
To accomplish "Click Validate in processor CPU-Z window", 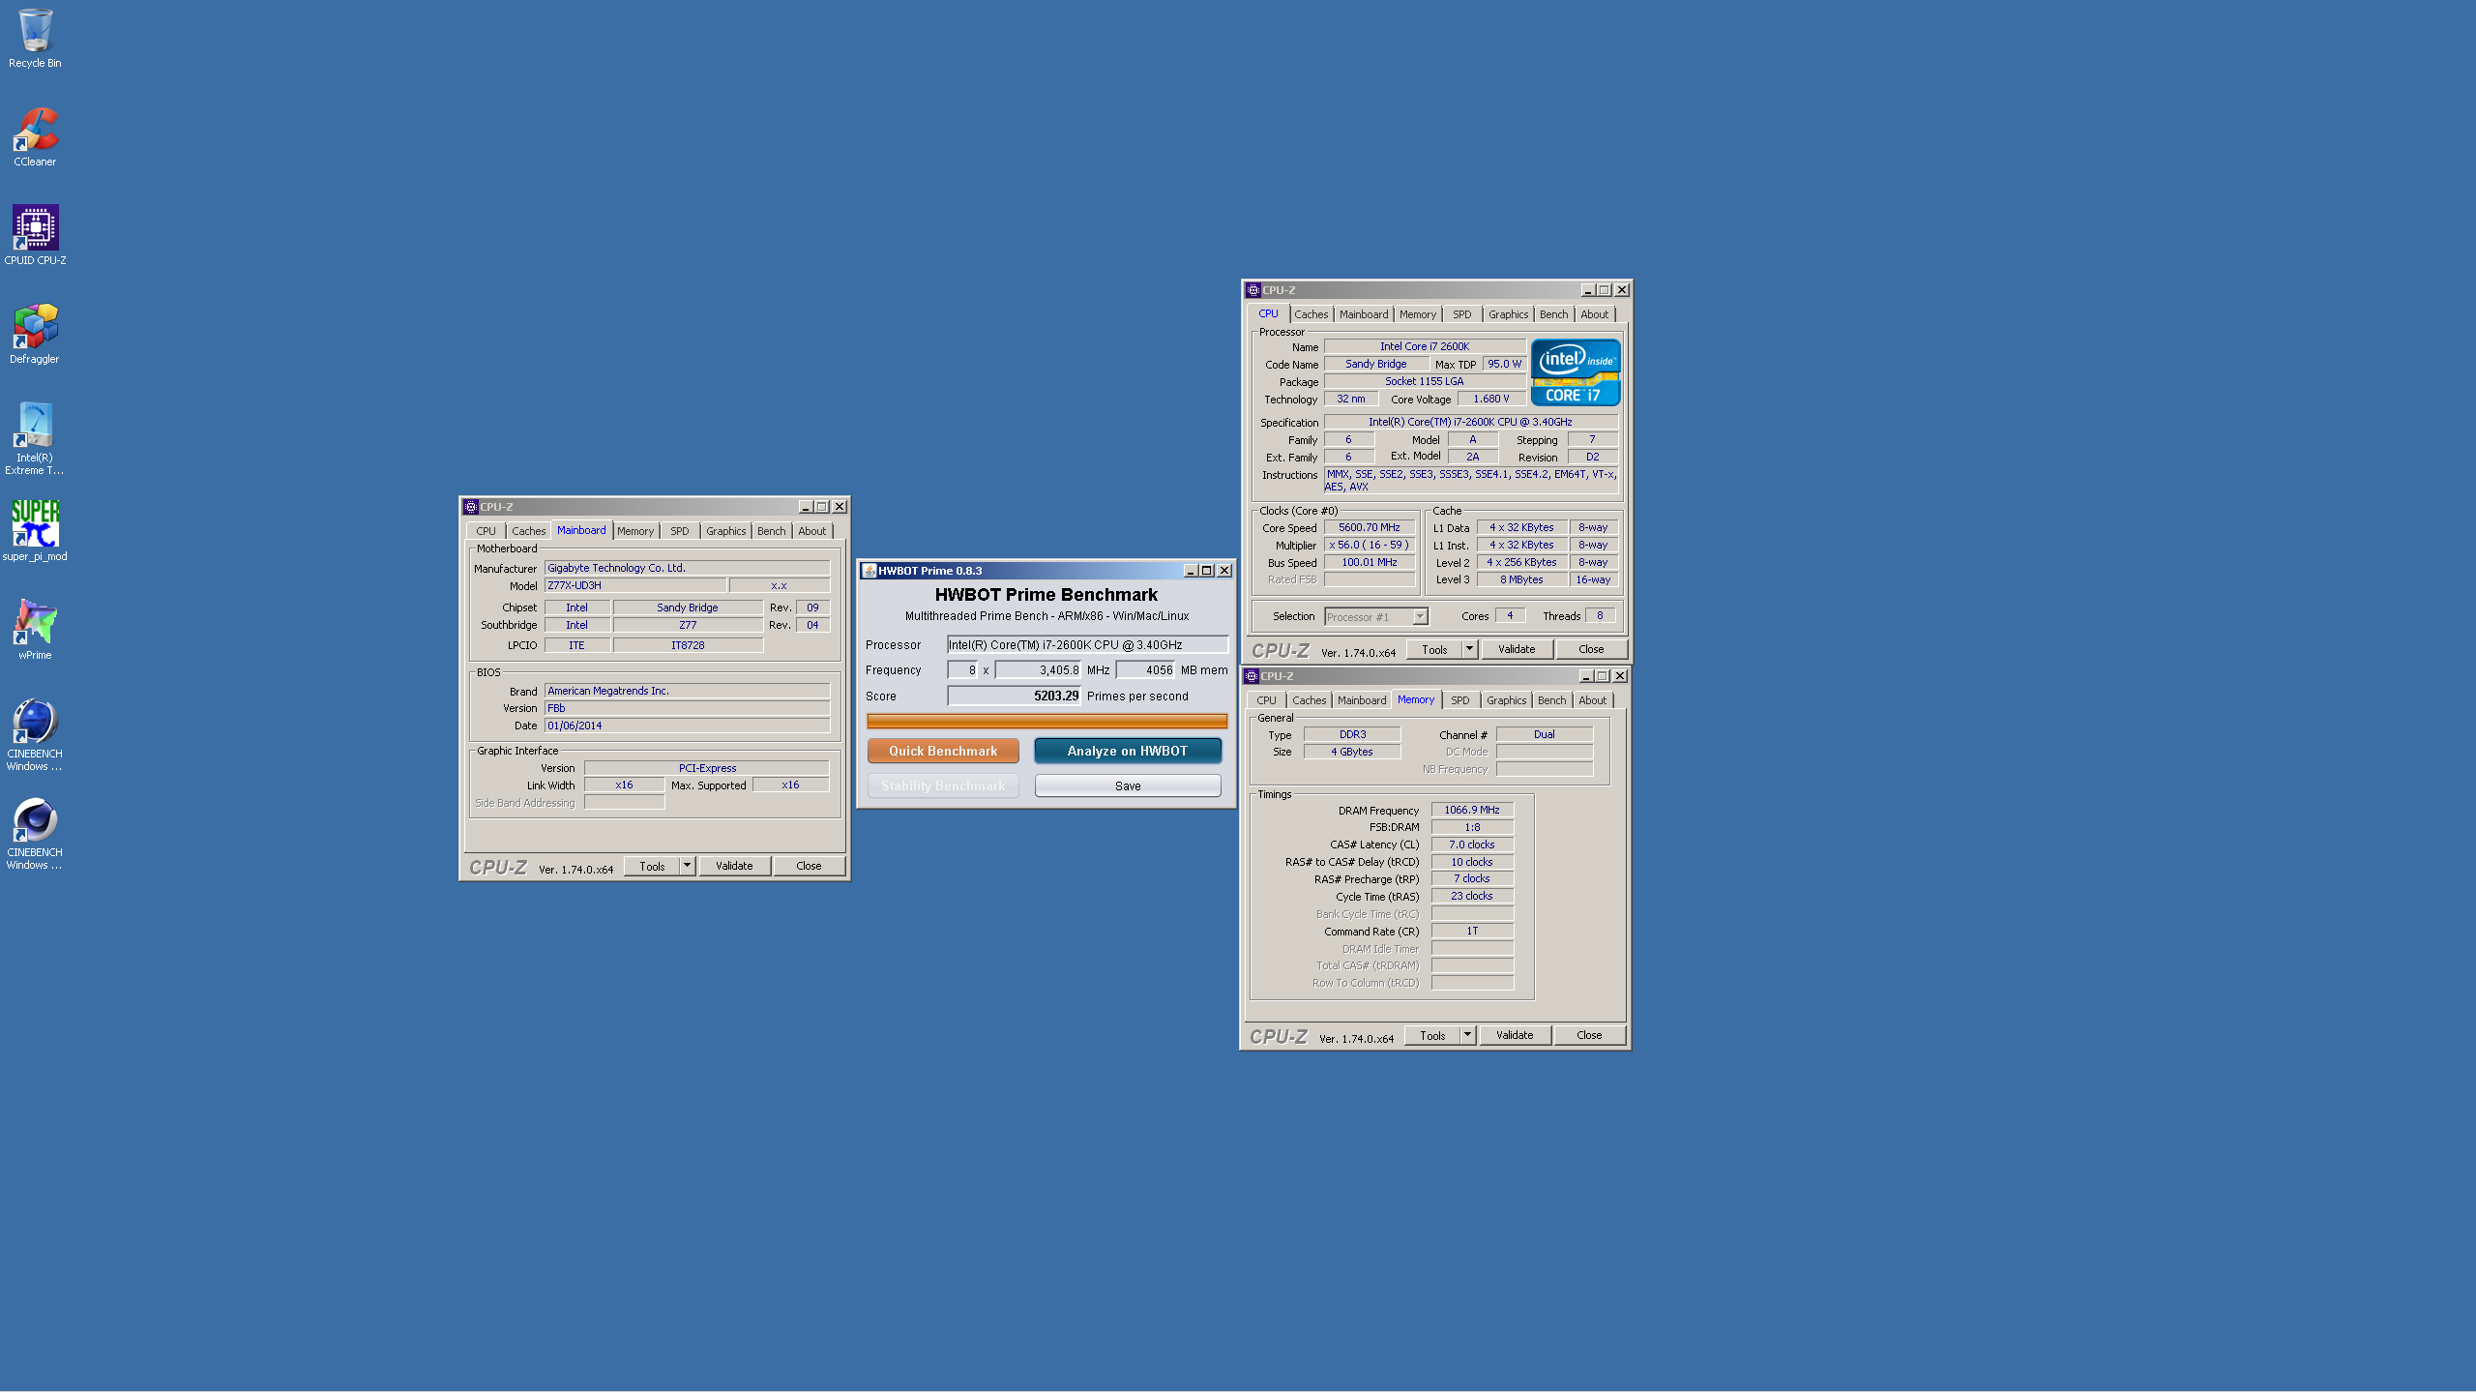I will click(x=1517, y=649).
